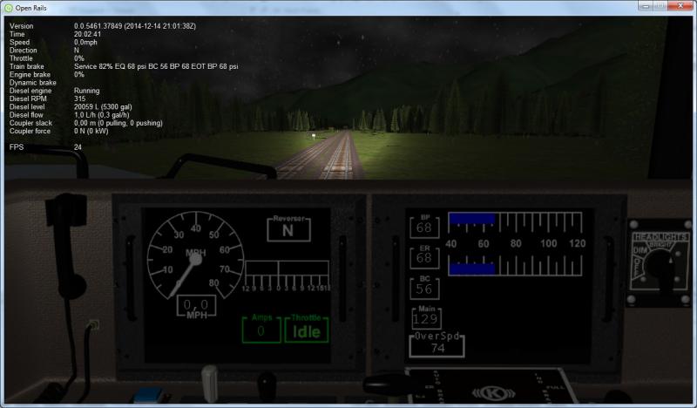Click the telephone handset in the cab
Image resolution: width=697 pixels, height=408 pixels.
(67, 247)
